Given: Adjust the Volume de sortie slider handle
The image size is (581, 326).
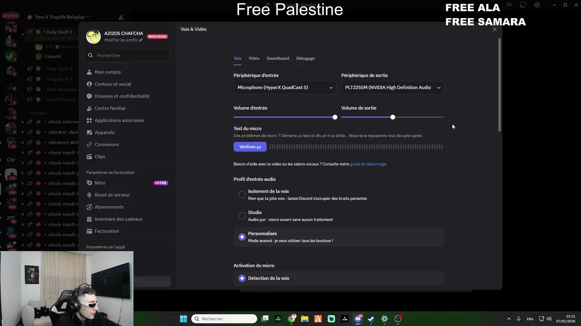Looking at the screenshot, I should click(x=393, y=117).
